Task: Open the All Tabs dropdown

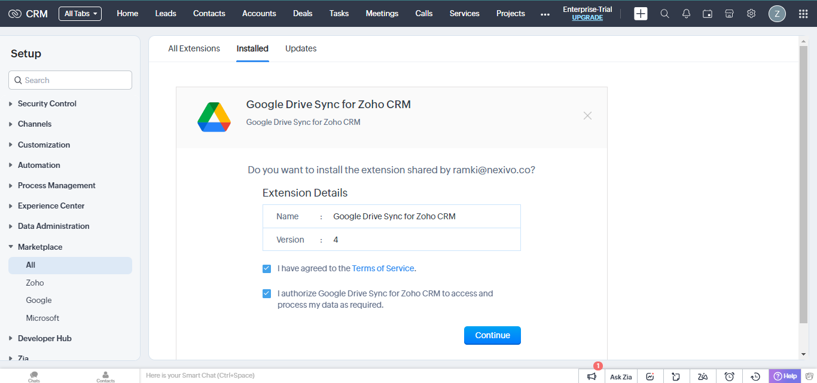Action: pyautogui.click(x=80, y=14)
